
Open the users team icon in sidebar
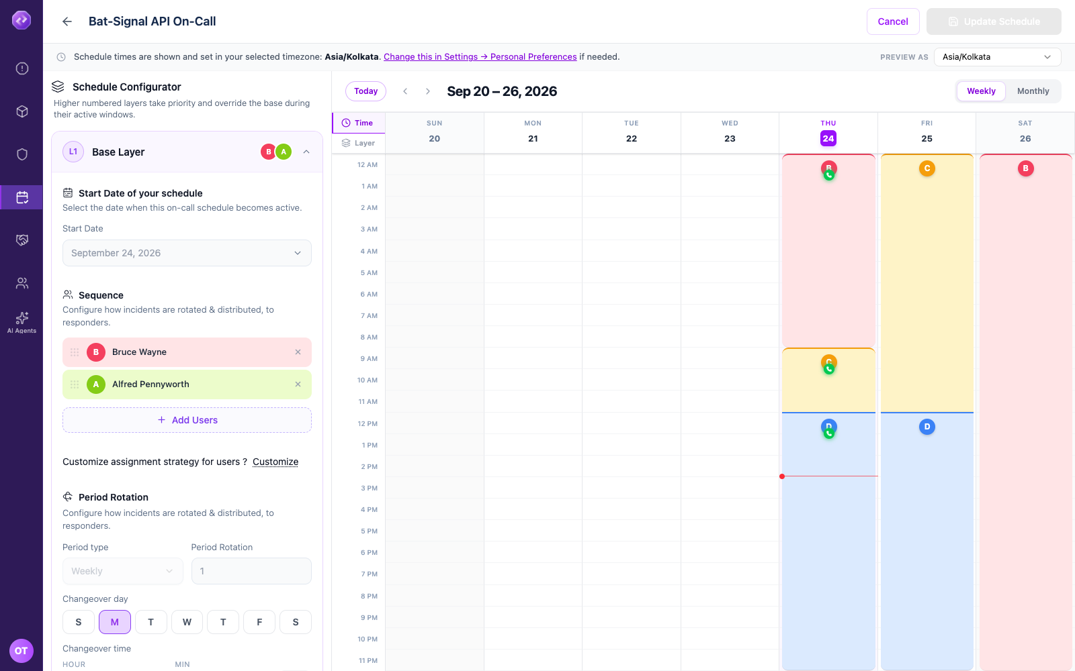tap(22, 283)
